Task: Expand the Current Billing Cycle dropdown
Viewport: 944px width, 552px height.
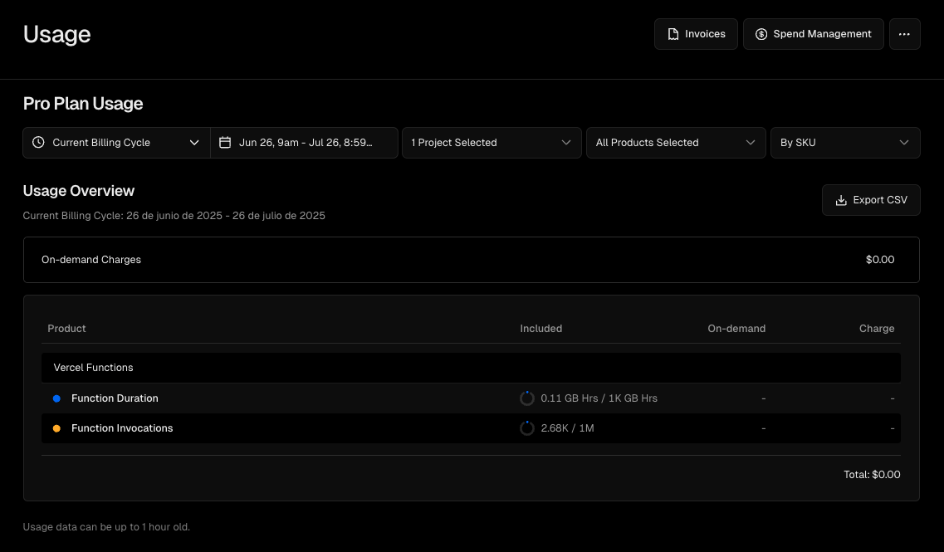Action: point(117,143)
